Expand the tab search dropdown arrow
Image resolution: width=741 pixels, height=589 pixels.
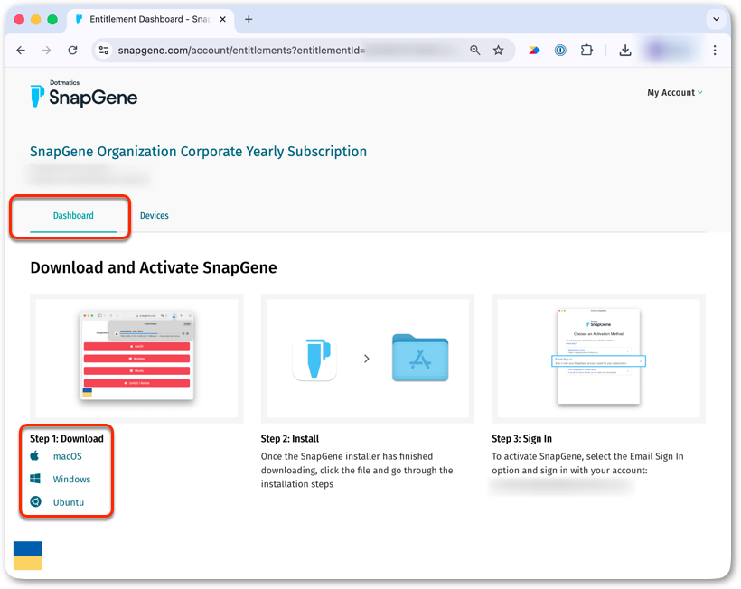click(717, 19)
